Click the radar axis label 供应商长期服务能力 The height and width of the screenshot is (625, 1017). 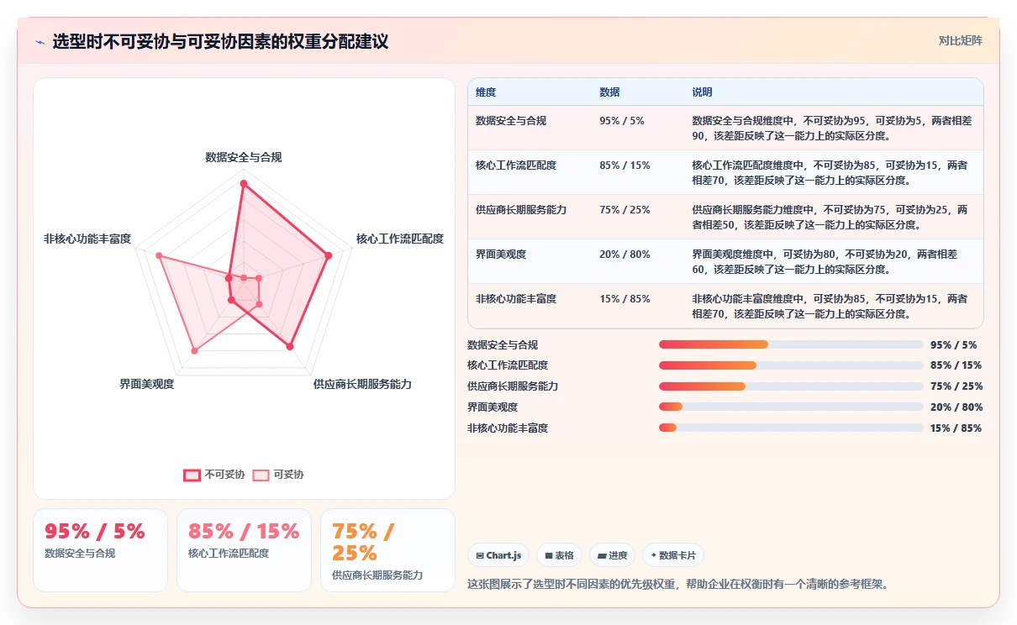point(362,384)
